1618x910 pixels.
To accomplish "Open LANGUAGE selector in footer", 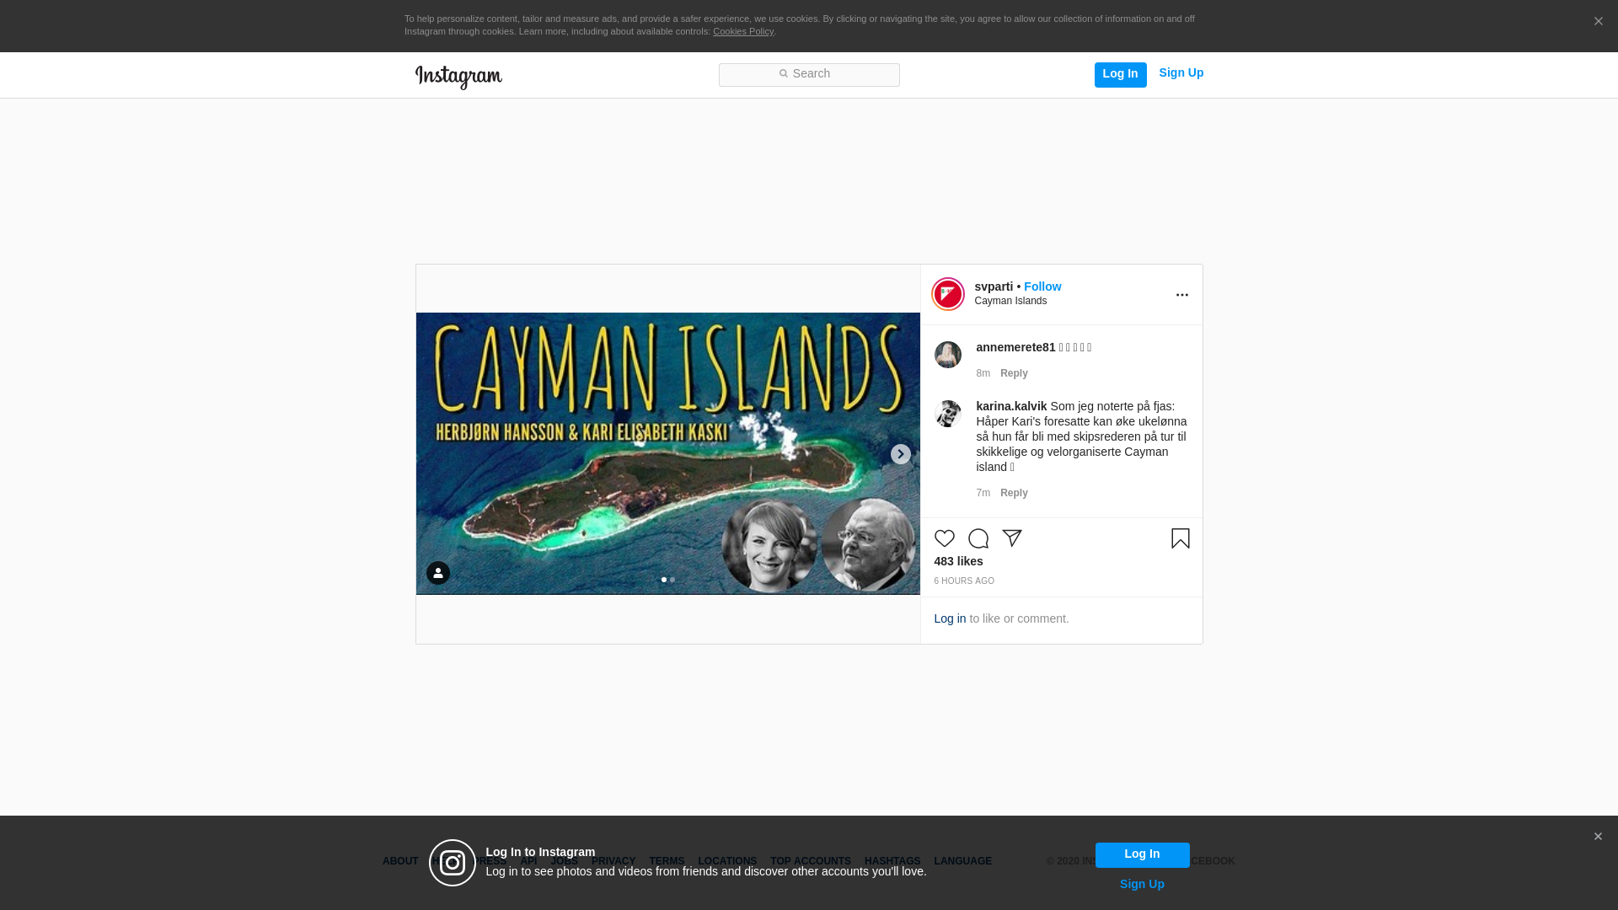I will 963,861.
